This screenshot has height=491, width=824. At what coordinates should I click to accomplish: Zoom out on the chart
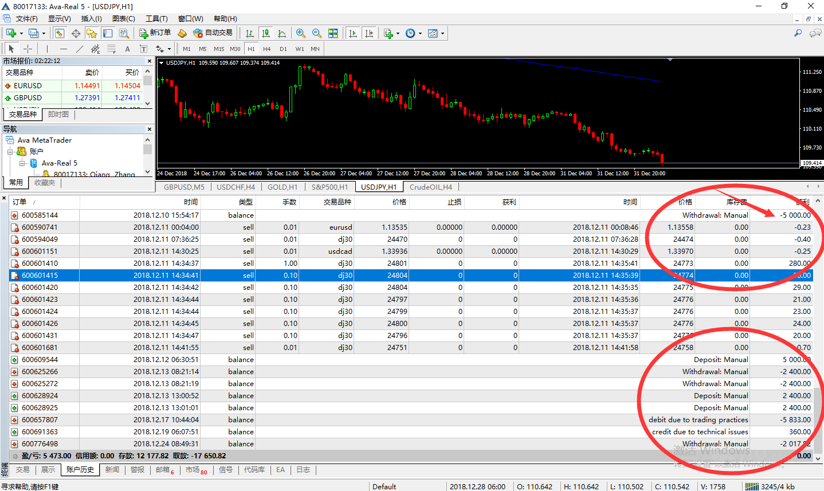click(317, 33)
